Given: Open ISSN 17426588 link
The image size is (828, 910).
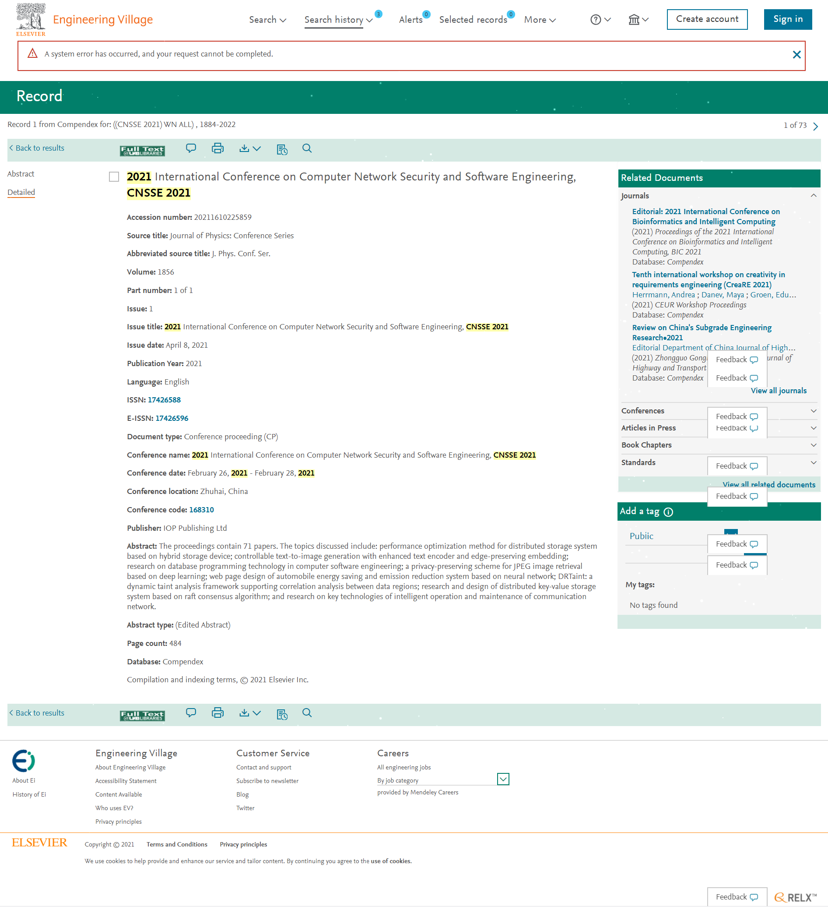Looking at the screenshot, I should [x=164, y=400].
